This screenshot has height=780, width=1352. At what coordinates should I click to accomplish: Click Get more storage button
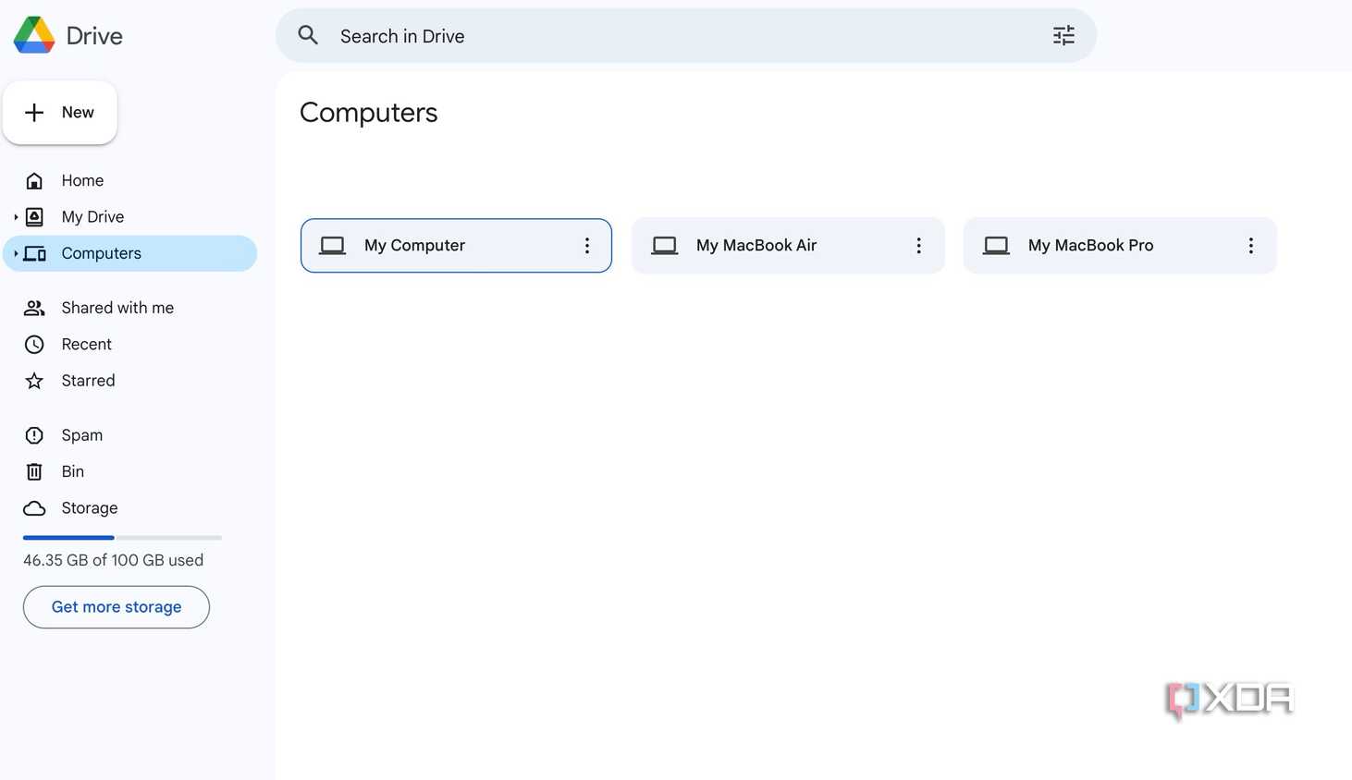pos(117,607)
